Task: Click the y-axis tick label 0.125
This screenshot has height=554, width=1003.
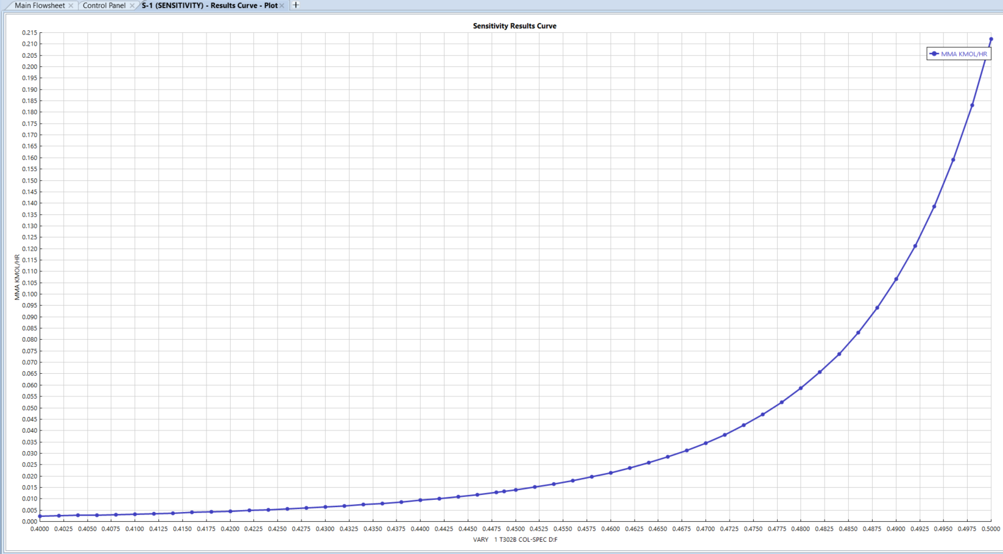Action: point(29,237)
